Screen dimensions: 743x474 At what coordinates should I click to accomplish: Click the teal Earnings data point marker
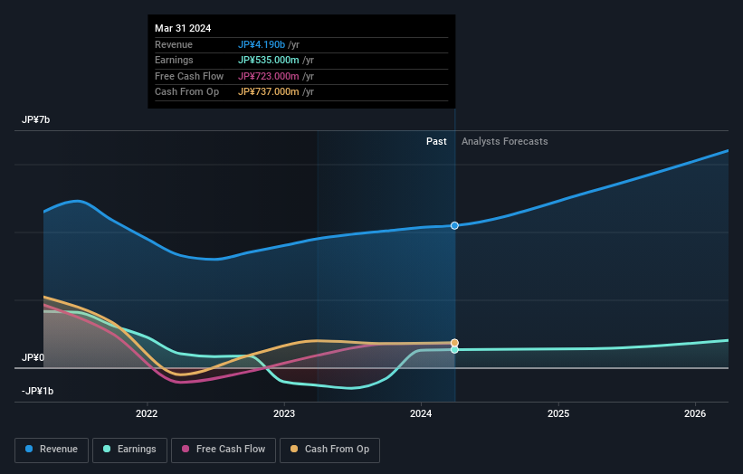454,349
